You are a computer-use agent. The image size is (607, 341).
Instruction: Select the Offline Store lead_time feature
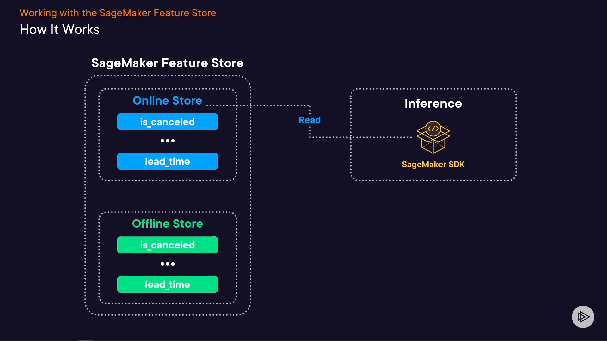point(167,284)
